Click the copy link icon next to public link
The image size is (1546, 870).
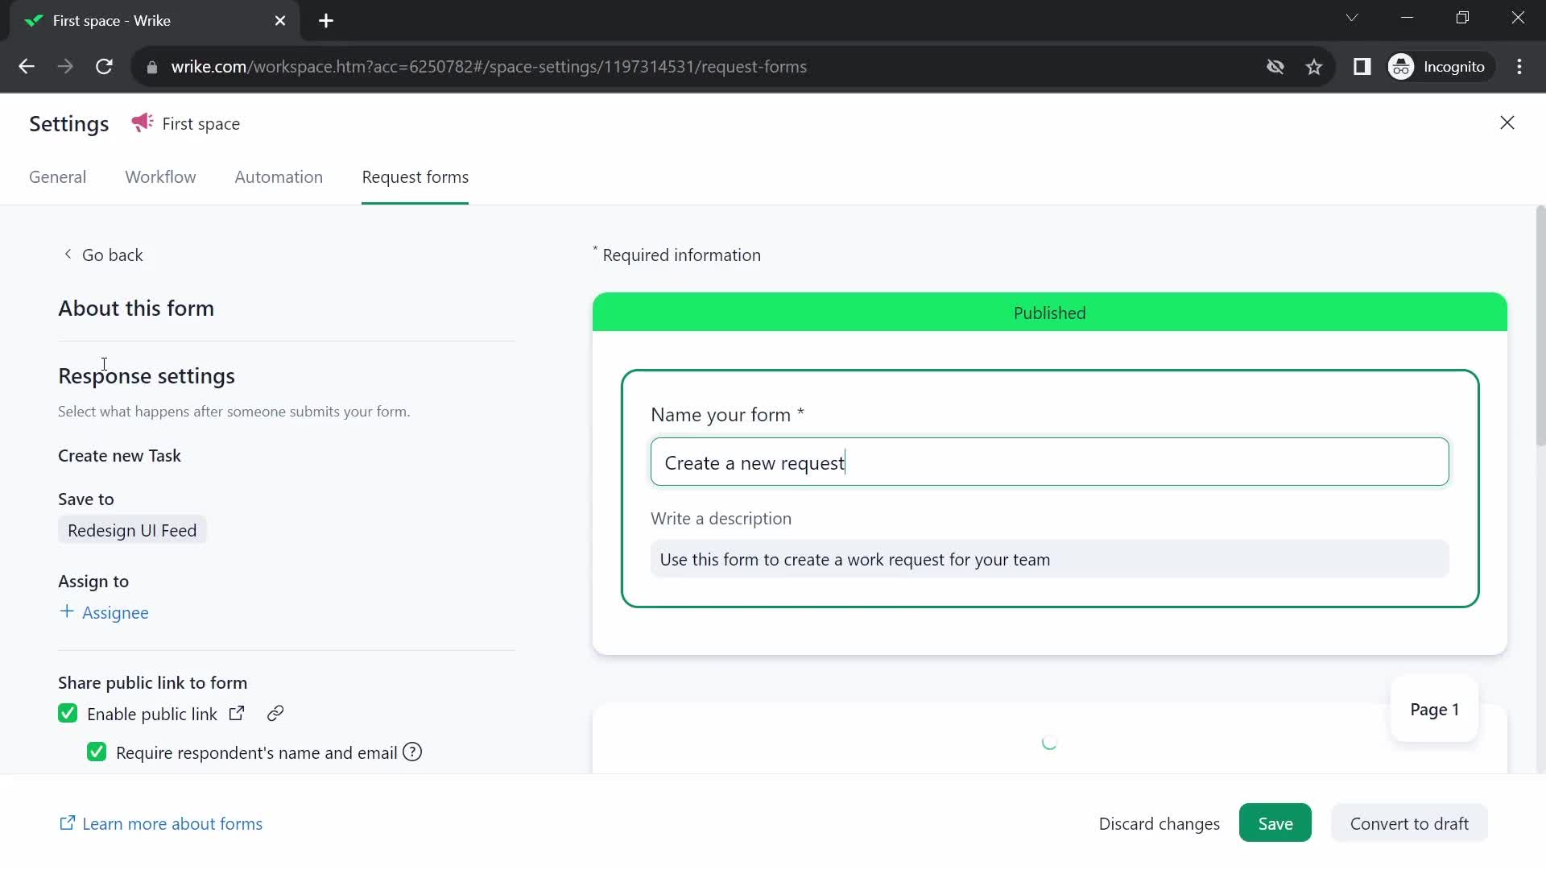pos(275,712)
